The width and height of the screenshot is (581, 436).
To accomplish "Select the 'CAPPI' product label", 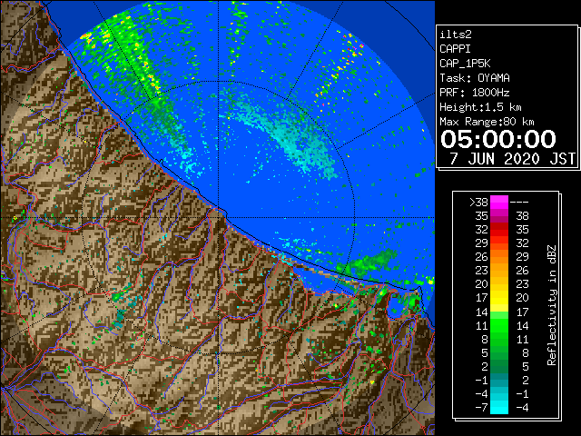I will (x=455, y=49).
